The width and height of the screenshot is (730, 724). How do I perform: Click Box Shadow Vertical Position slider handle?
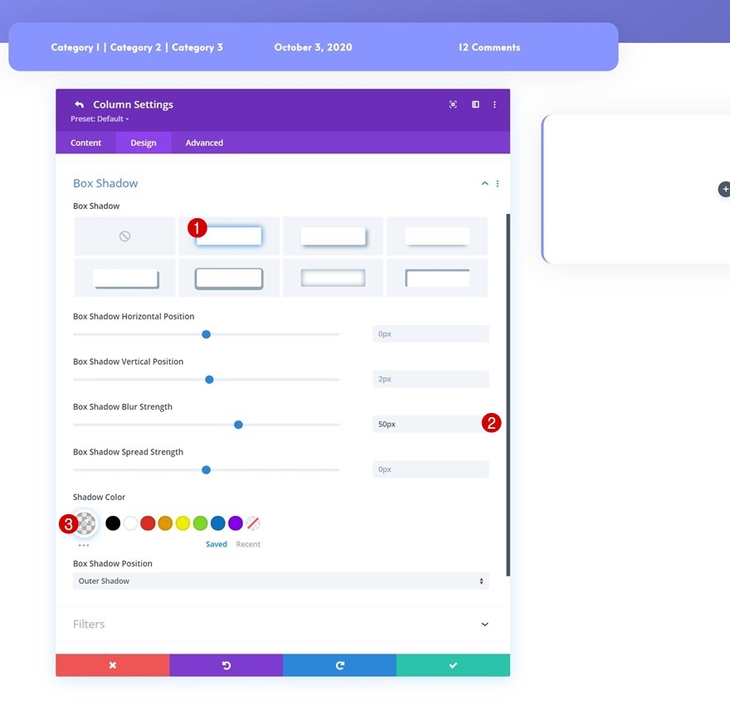tap(210, 380)
